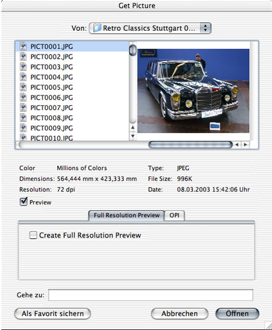Click folder icon in Von popup menu

[97, 28]
